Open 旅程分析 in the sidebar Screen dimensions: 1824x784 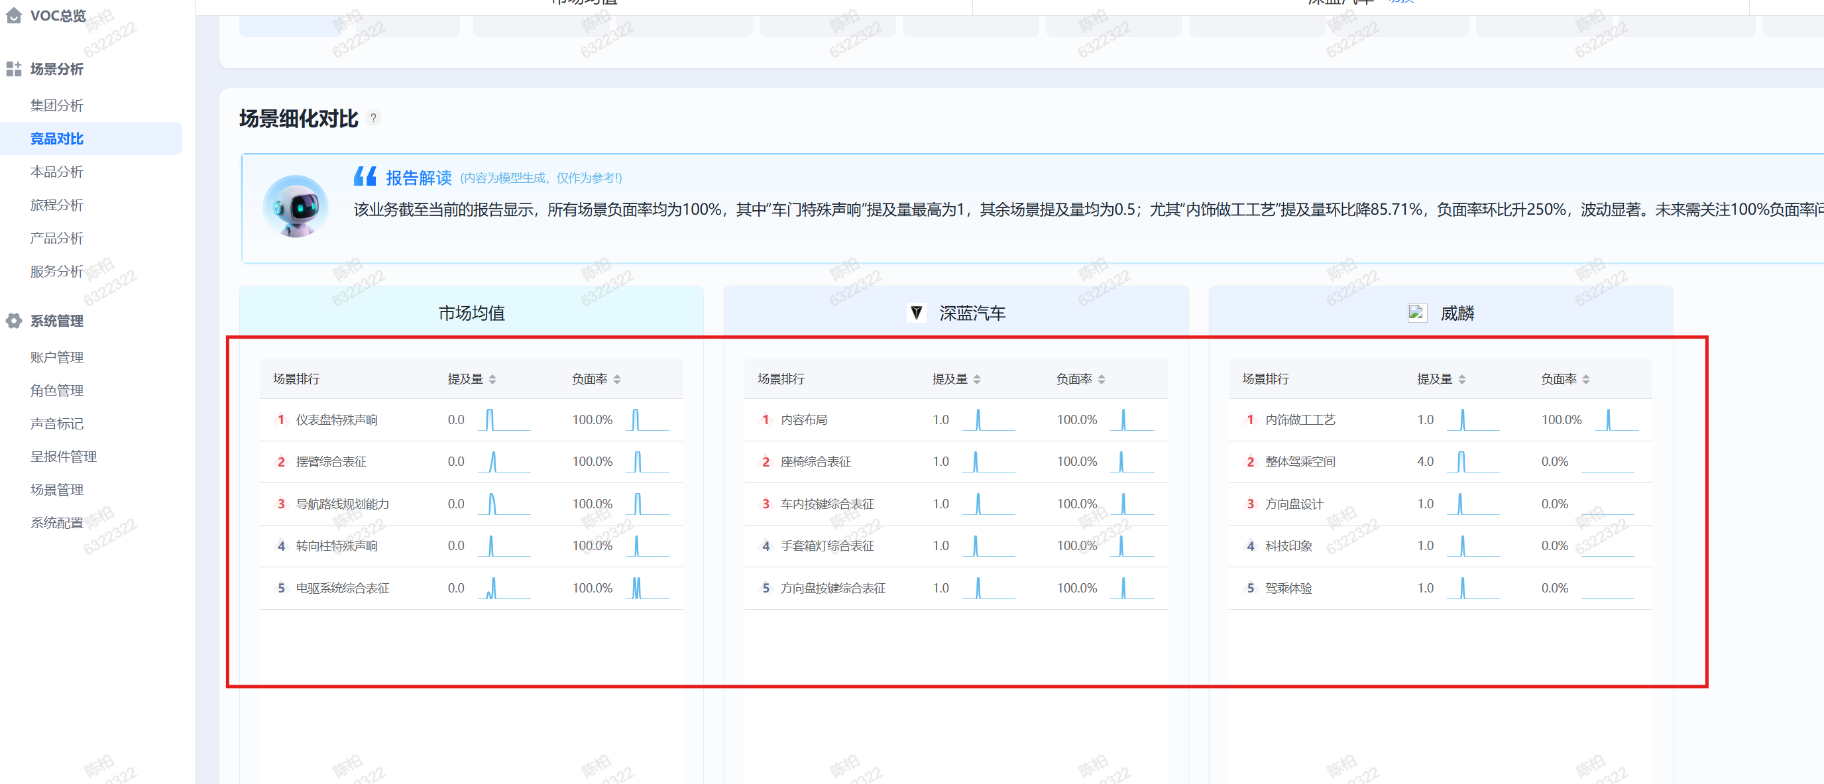[56, 205]
